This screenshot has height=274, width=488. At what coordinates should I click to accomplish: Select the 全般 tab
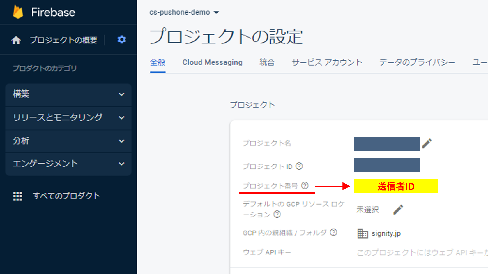(158, 62)
